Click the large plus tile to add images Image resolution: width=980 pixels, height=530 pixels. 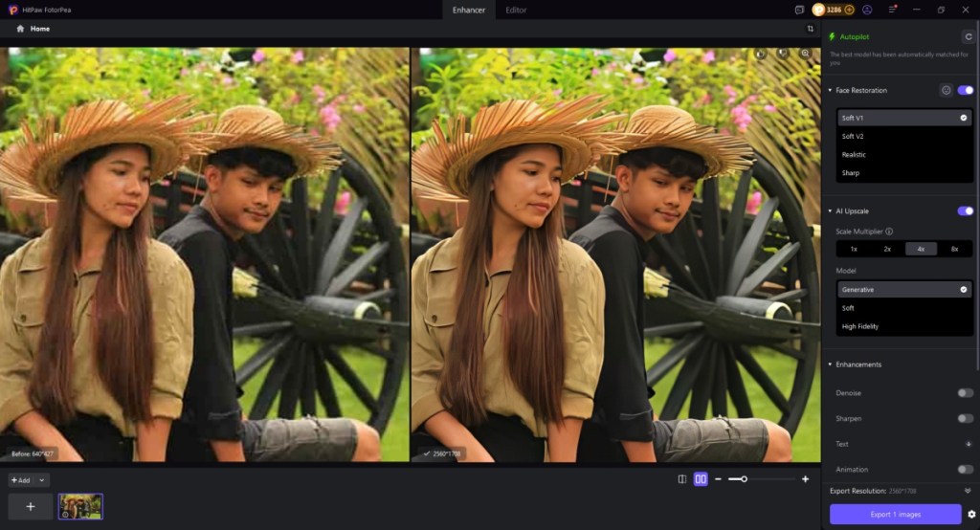point(31,507)
